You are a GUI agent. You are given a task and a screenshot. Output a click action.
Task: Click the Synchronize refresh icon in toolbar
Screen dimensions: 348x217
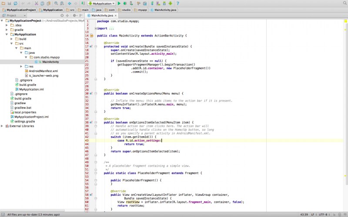tap(15, 3)
